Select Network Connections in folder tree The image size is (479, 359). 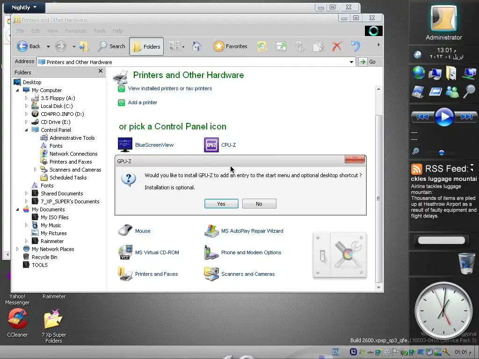[73, 154]
